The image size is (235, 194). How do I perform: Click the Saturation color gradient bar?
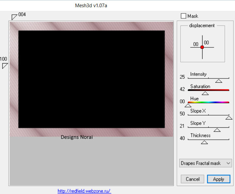coord(208,90)
